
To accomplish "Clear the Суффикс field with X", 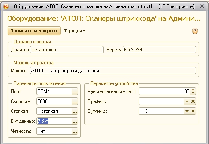I will 193,111.
